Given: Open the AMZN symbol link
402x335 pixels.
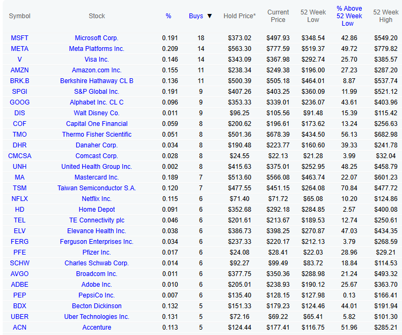Looking at the screenshot, I should pyautogui.click(x=19, y=70).
